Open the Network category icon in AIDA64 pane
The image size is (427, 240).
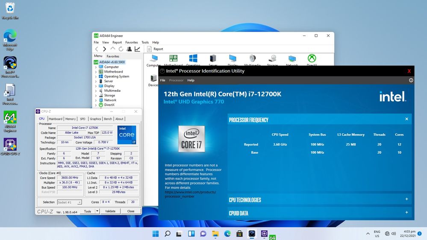292,60
